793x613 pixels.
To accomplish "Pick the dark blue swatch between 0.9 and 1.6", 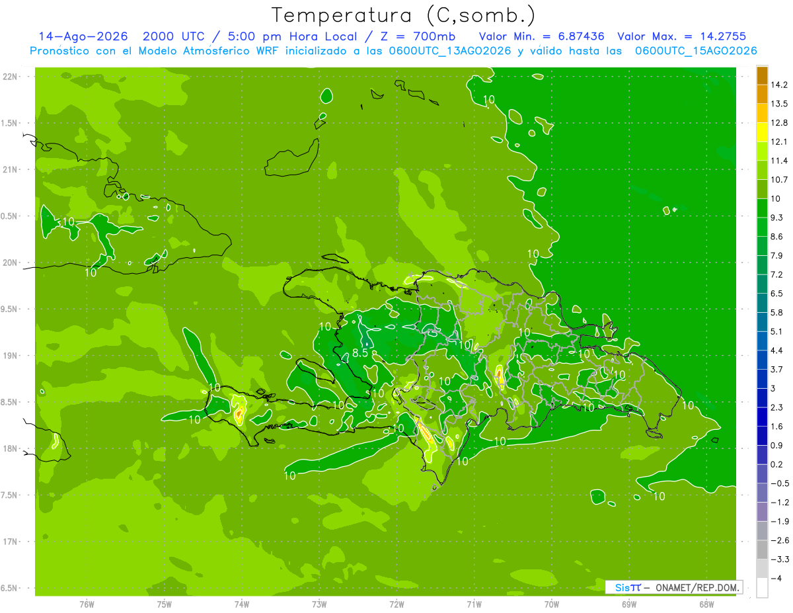I will click(x=762, y=436).
